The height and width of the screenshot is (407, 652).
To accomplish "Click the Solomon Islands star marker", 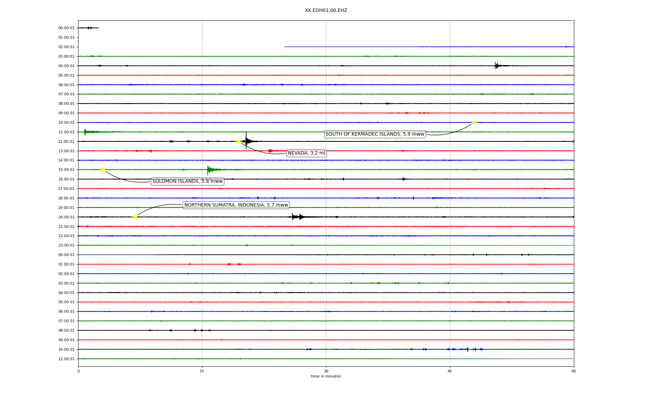I will [x=103, y=170].
